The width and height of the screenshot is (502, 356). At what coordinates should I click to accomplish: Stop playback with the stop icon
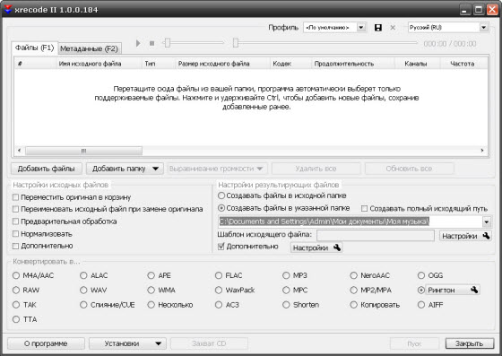pyautogui.click(x=151, y=43)
